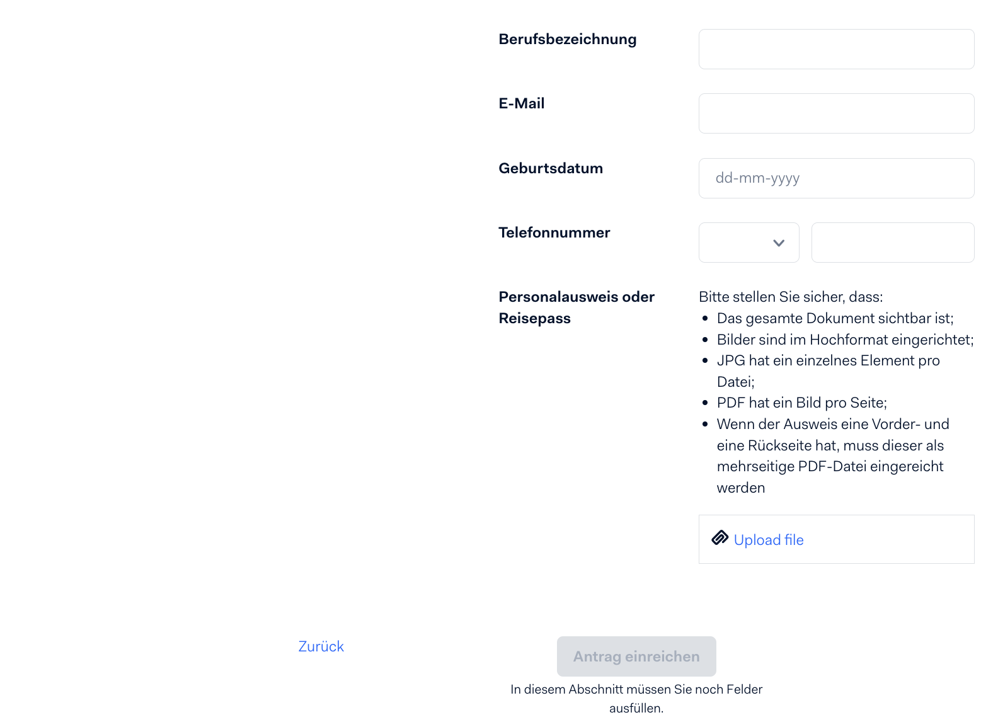
Task: Click the paperclip attachment icon
Action: (x=720, y=538)
